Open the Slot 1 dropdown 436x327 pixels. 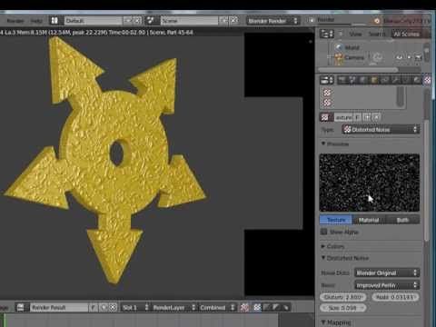pos(135,308)
